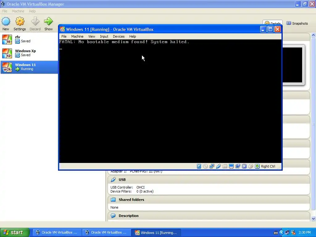Viewport: 316px width, 237px height.
Task: Click the Messenger tray icon with red X
Action: (x=293, y=233)
